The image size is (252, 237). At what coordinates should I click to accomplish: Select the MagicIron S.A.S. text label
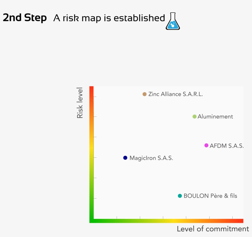(151, 158)
